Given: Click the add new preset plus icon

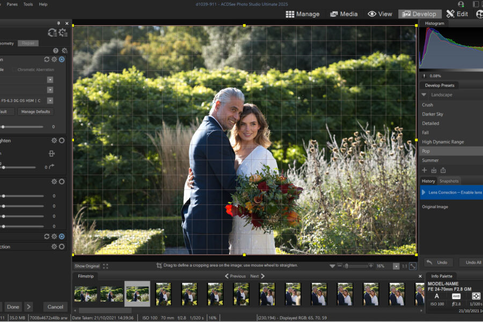Looking at the screenshot, I should point(425,170).
